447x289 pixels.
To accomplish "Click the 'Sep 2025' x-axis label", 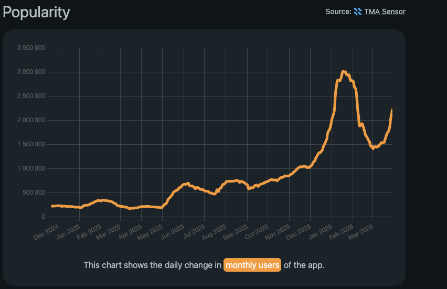I will (x=237, y=232).
